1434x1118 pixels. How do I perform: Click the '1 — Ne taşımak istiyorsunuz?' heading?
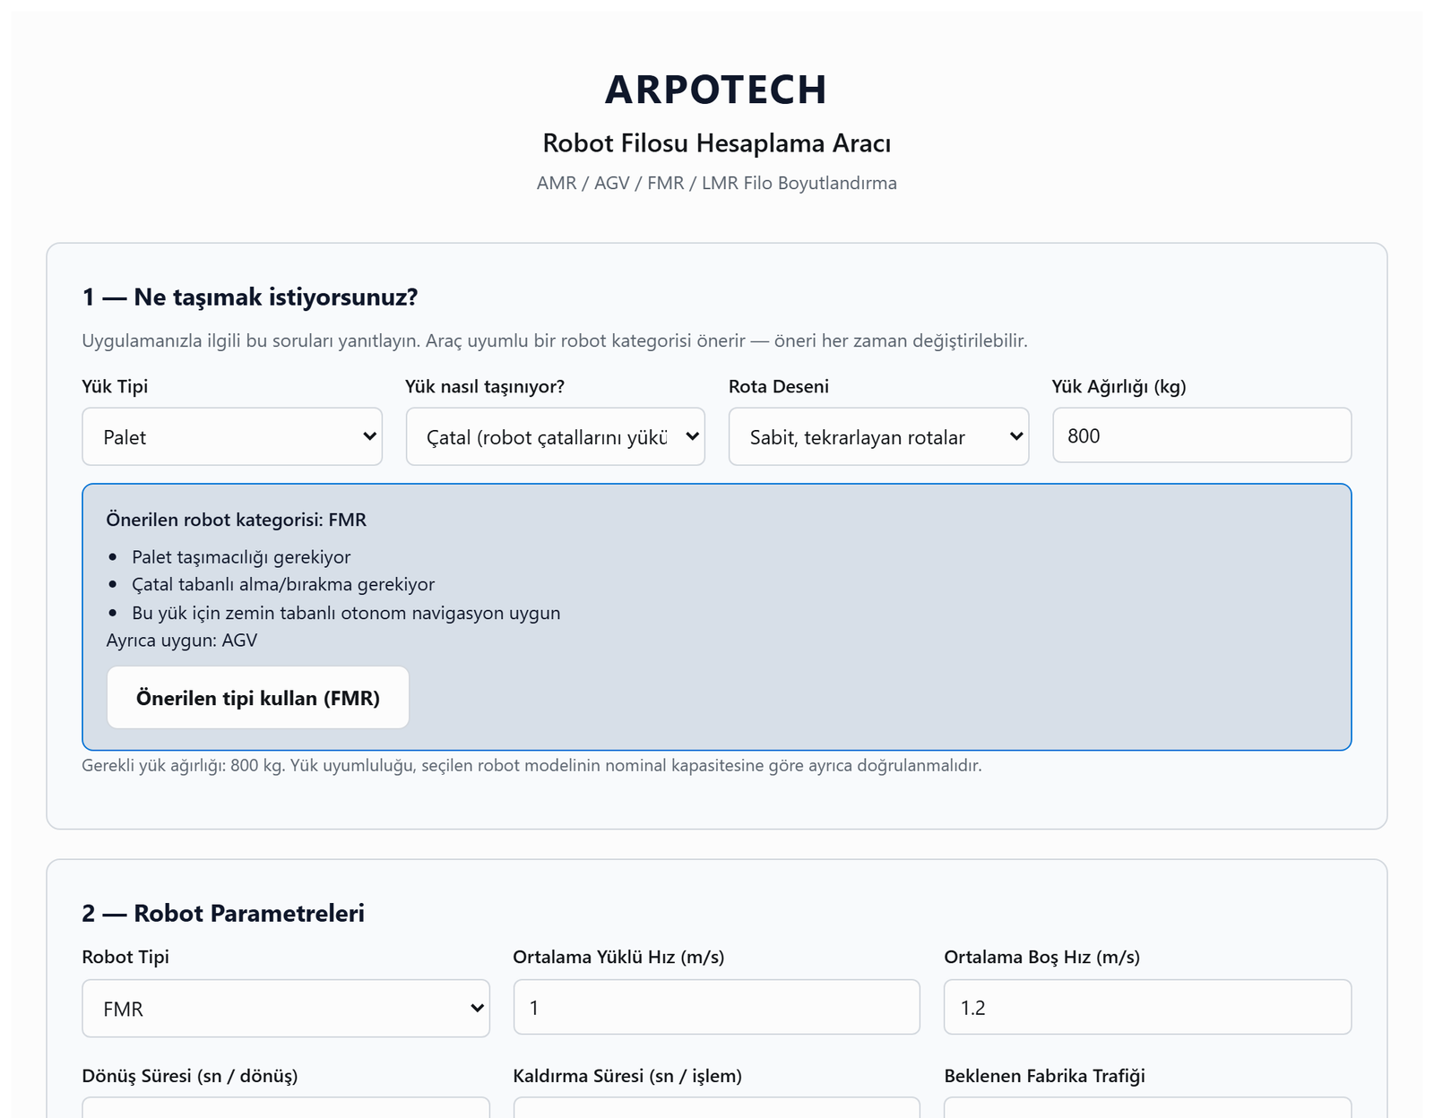250,297
